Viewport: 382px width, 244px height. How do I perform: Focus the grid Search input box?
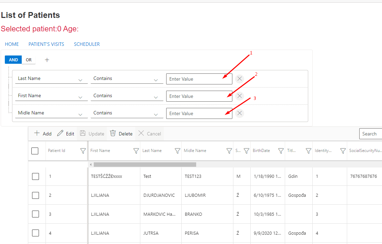tap(371, 134)
